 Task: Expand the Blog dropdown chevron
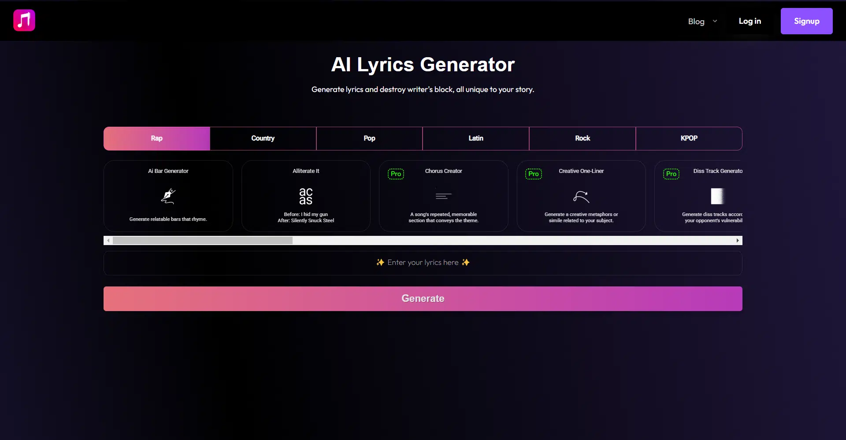(715, 21)
